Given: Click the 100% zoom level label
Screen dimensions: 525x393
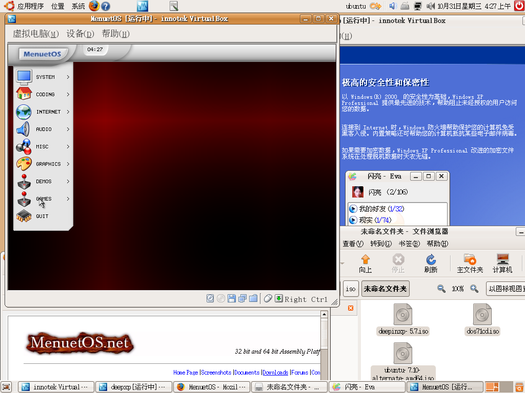Looking at the screenshot, I should coord(458,289).
